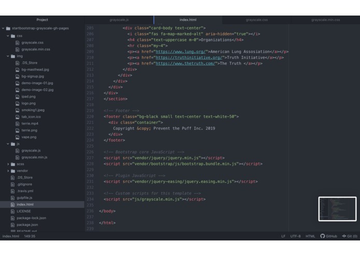Click the js folder icon
Screen dimensions: 360x256
[x=13, y=144]
